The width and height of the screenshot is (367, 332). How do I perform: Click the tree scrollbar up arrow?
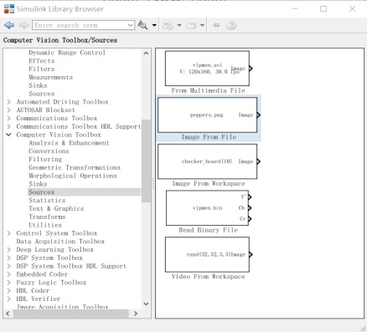tap(146, 53)
